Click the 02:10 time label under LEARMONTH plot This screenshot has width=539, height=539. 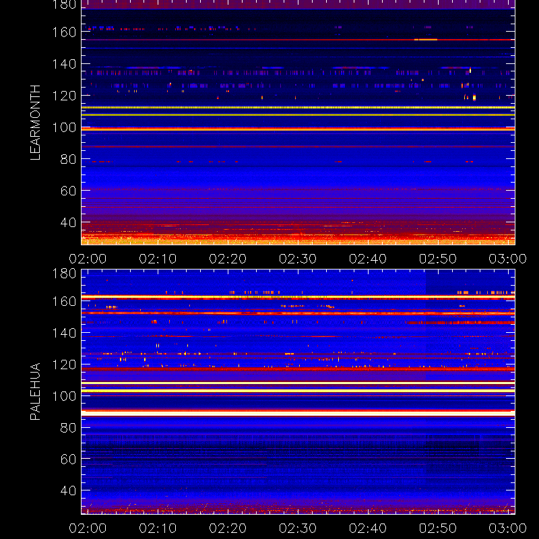[158, 259]
